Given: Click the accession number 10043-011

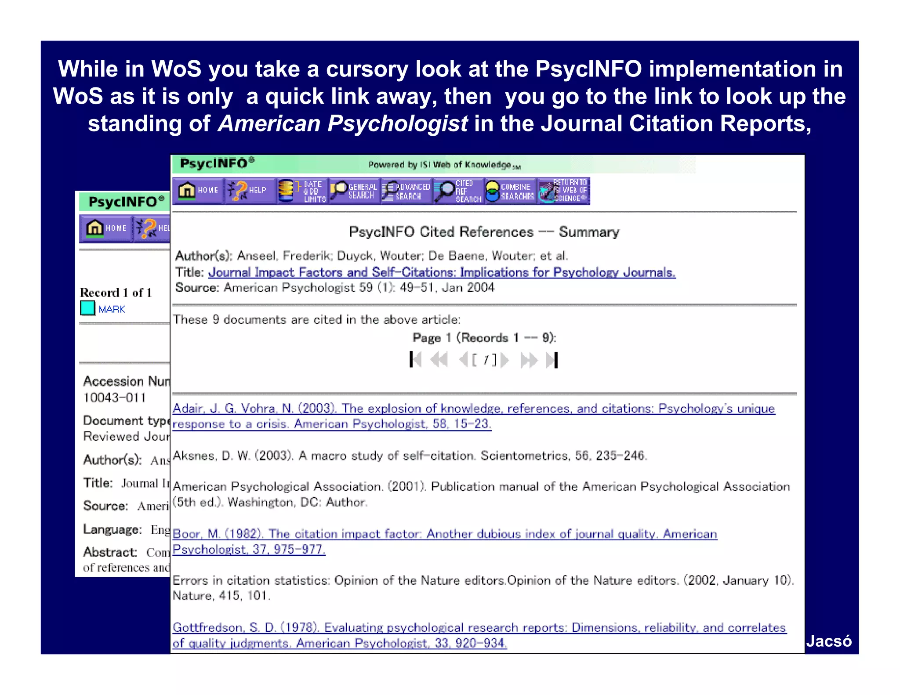Looking at the screenshot, I should [x=115, y=398].
